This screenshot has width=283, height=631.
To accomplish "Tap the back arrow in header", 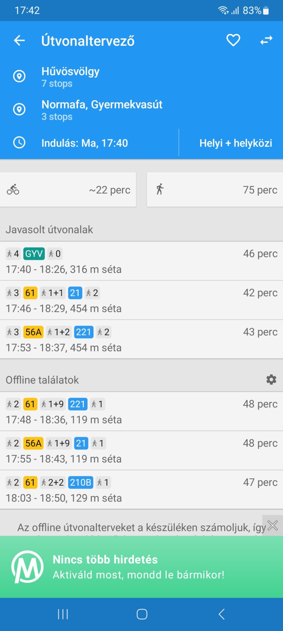I will click(x=19, y=41).
